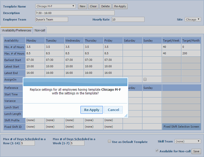Image resolution: width=204 pixels, height=157 pixels.
Task: Cancel the replace settings dialog
Action: pos(113,110)
